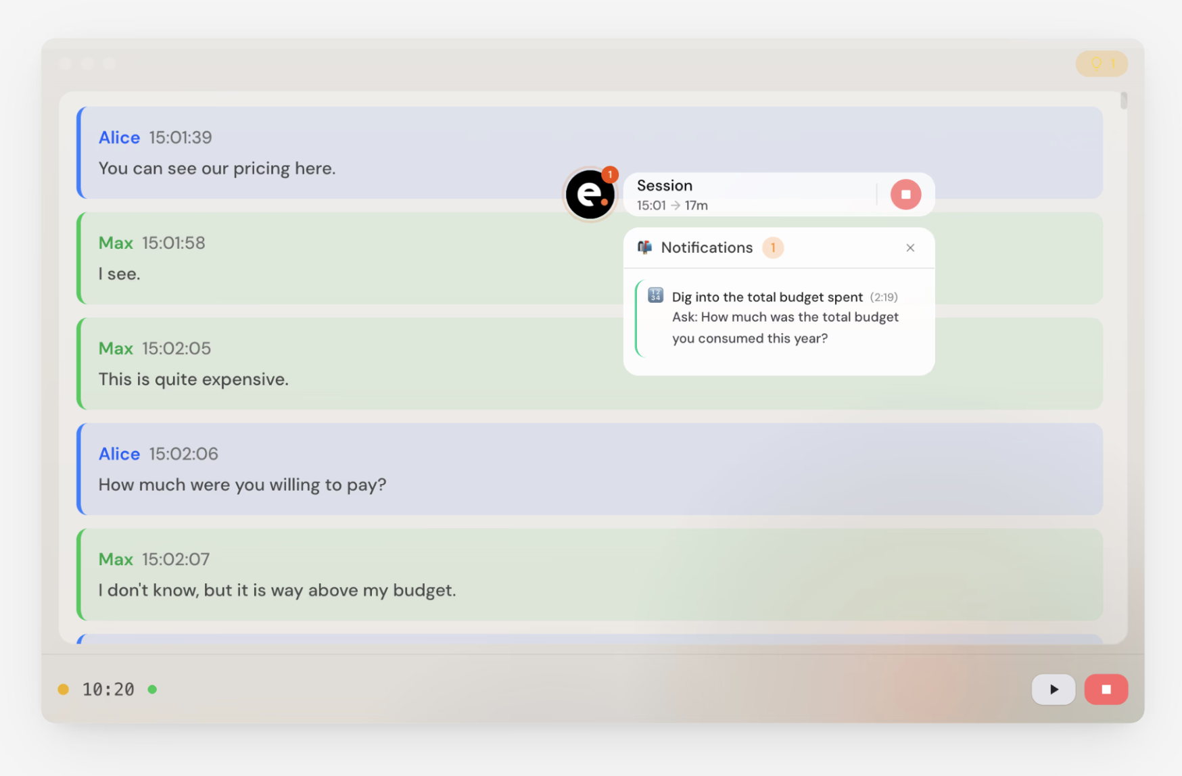Click the yellow status dot beside timer
Screen dimensions: 1182x776
point(64,689)
